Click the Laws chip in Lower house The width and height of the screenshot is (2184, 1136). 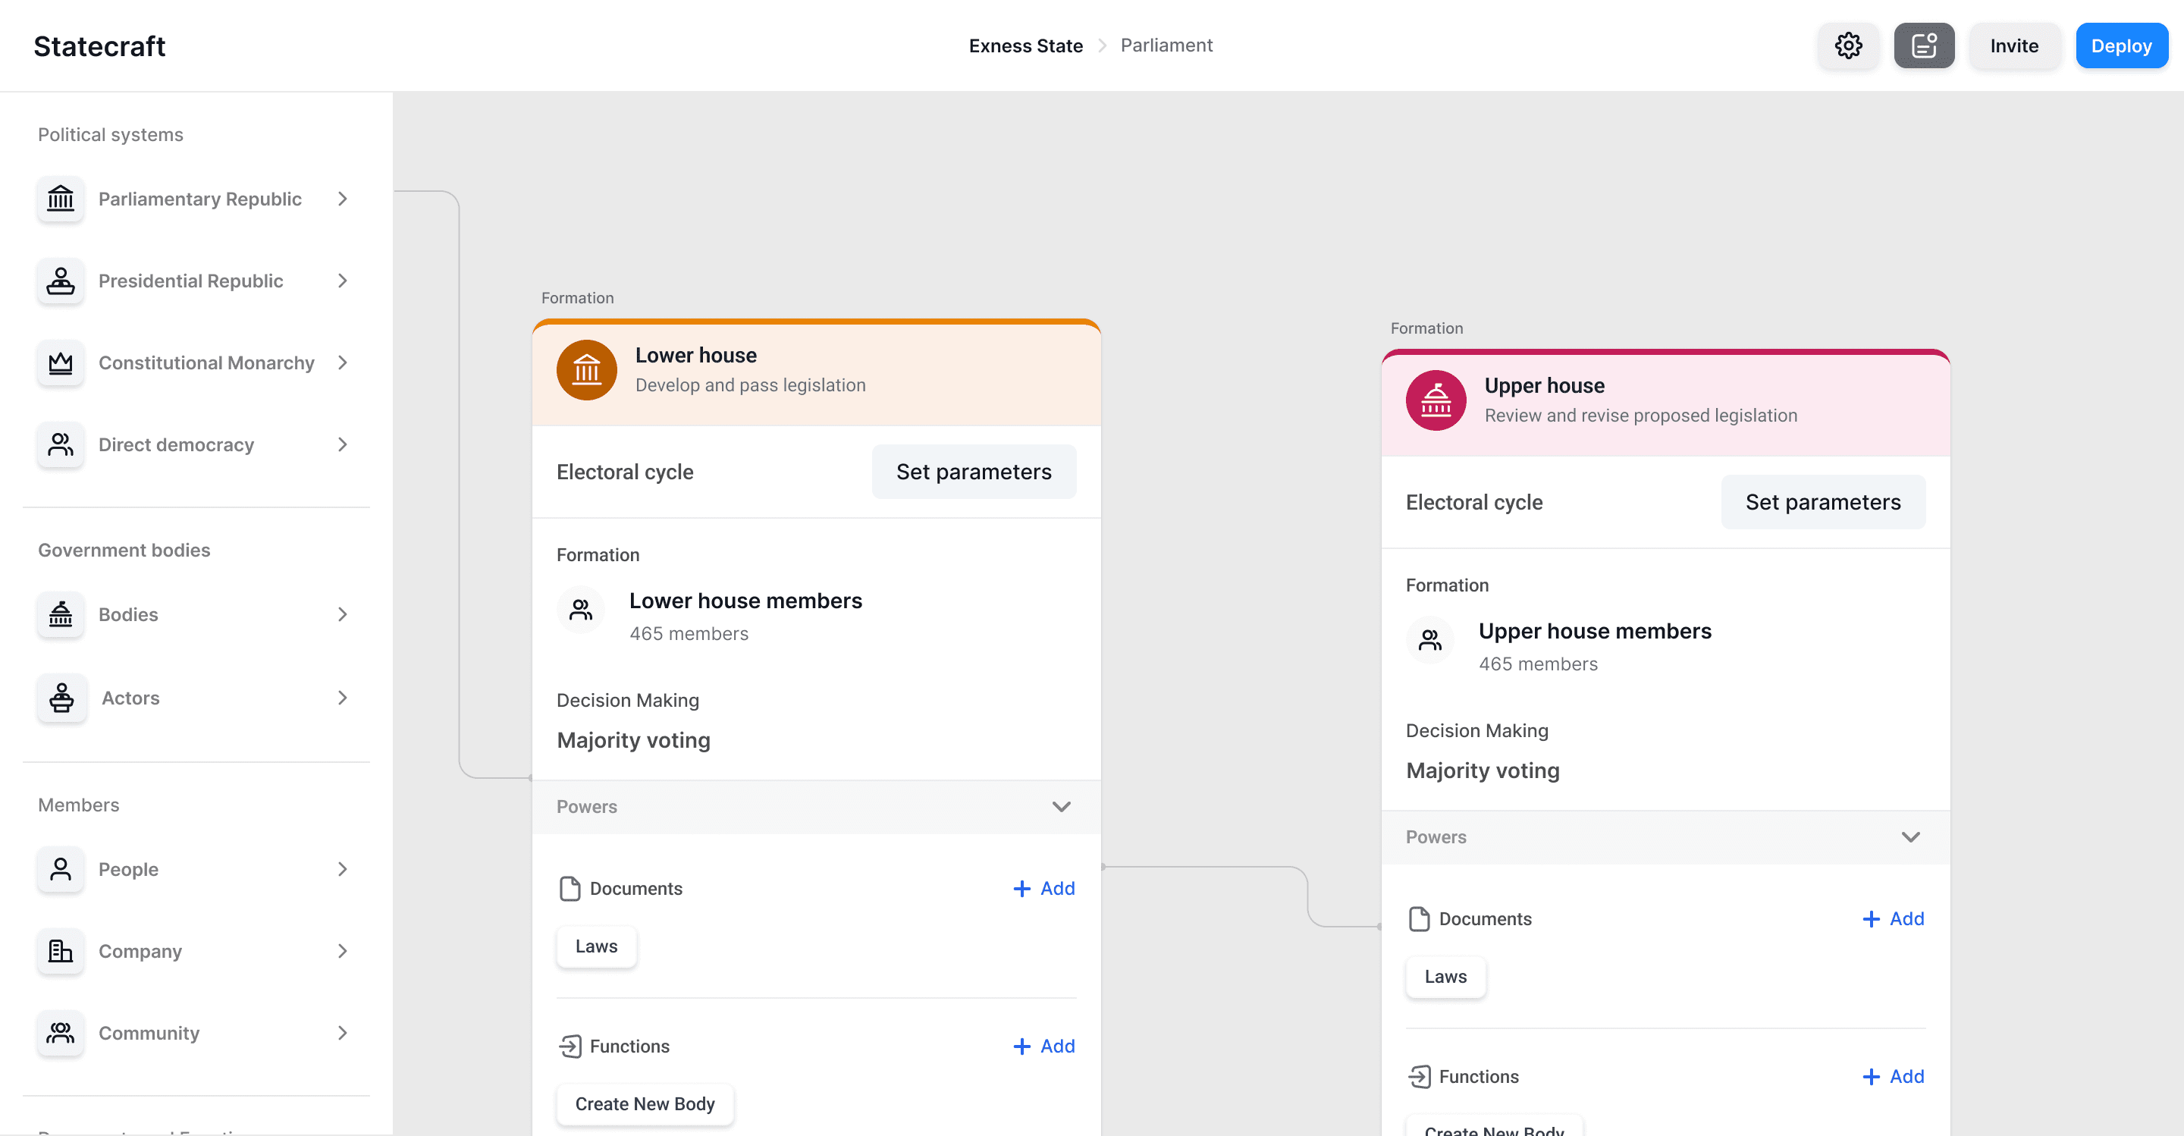click(x=596, y=946)
